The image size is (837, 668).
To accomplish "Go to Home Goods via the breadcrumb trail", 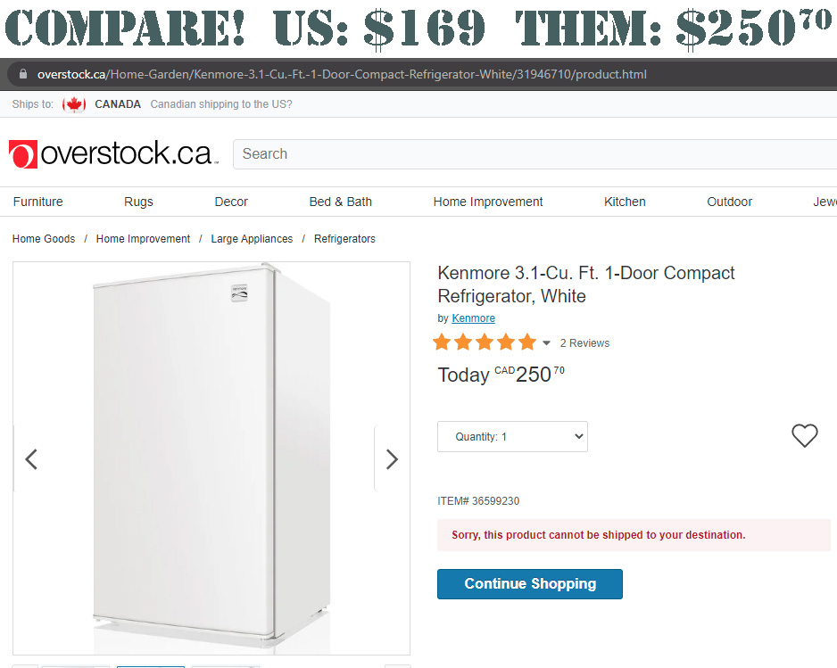I will coord(44,238).
